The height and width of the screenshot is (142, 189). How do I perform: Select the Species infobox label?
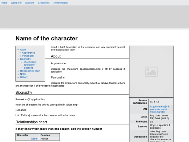142,127
